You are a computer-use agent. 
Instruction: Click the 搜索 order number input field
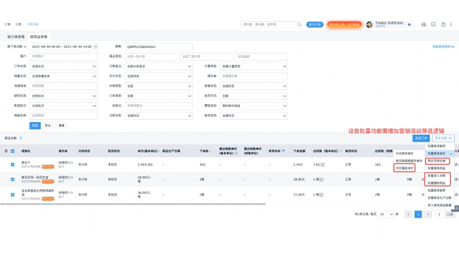(x=158, y=47)
